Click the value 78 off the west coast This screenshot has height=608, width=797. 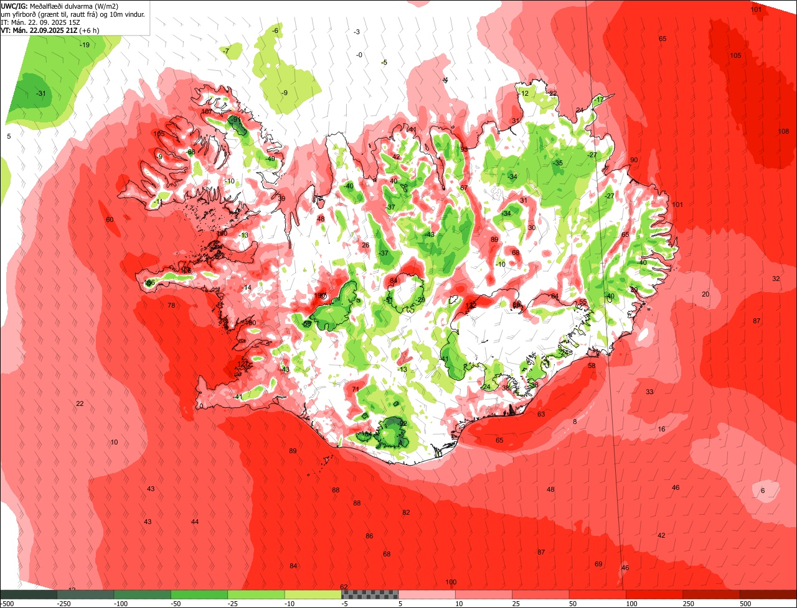pyautogui.click(x=171, y=305)
